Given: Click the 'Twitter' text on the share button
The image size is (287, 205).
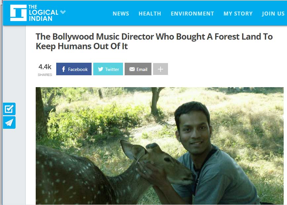Looking at the screenshot, I should (112, 69).
